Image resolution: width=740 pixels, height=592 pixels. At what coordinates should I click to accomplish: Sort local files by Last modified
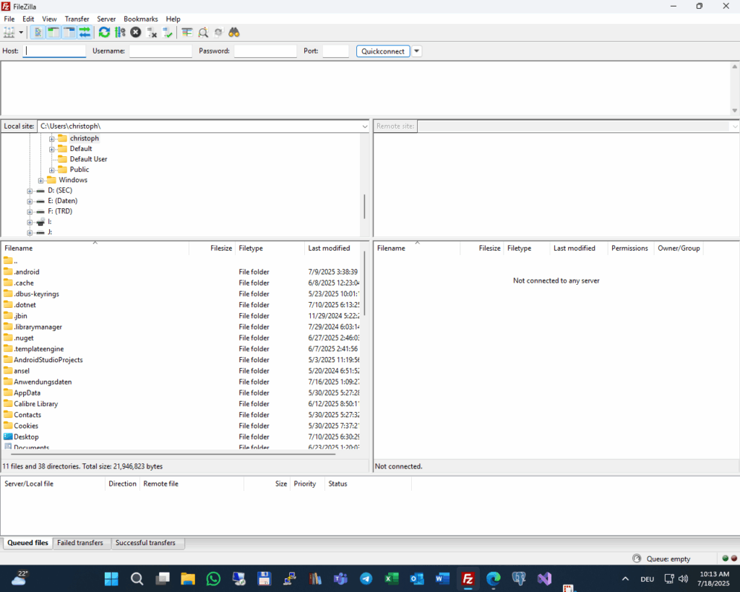[x=332, y=249]
